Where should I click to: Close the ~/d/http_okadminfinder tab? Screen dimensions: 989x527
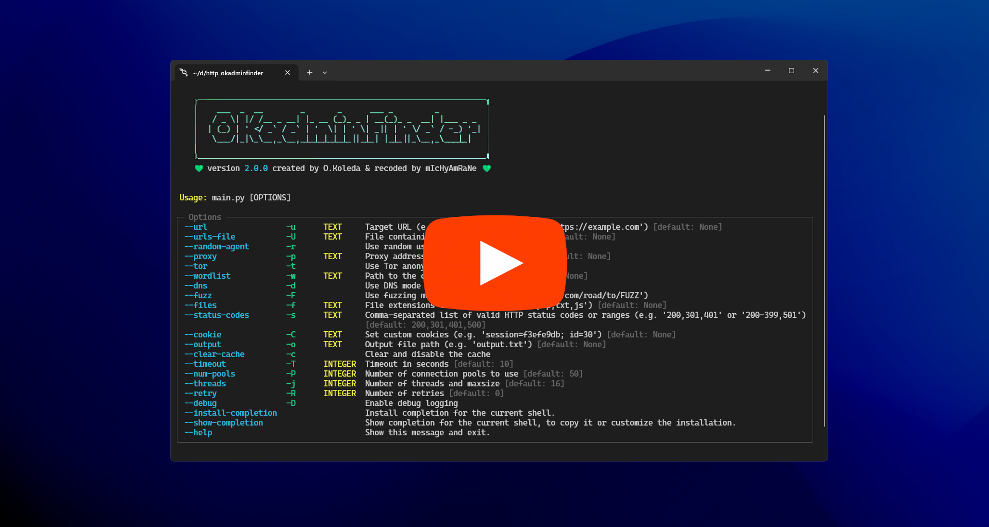tap(287, 73)
